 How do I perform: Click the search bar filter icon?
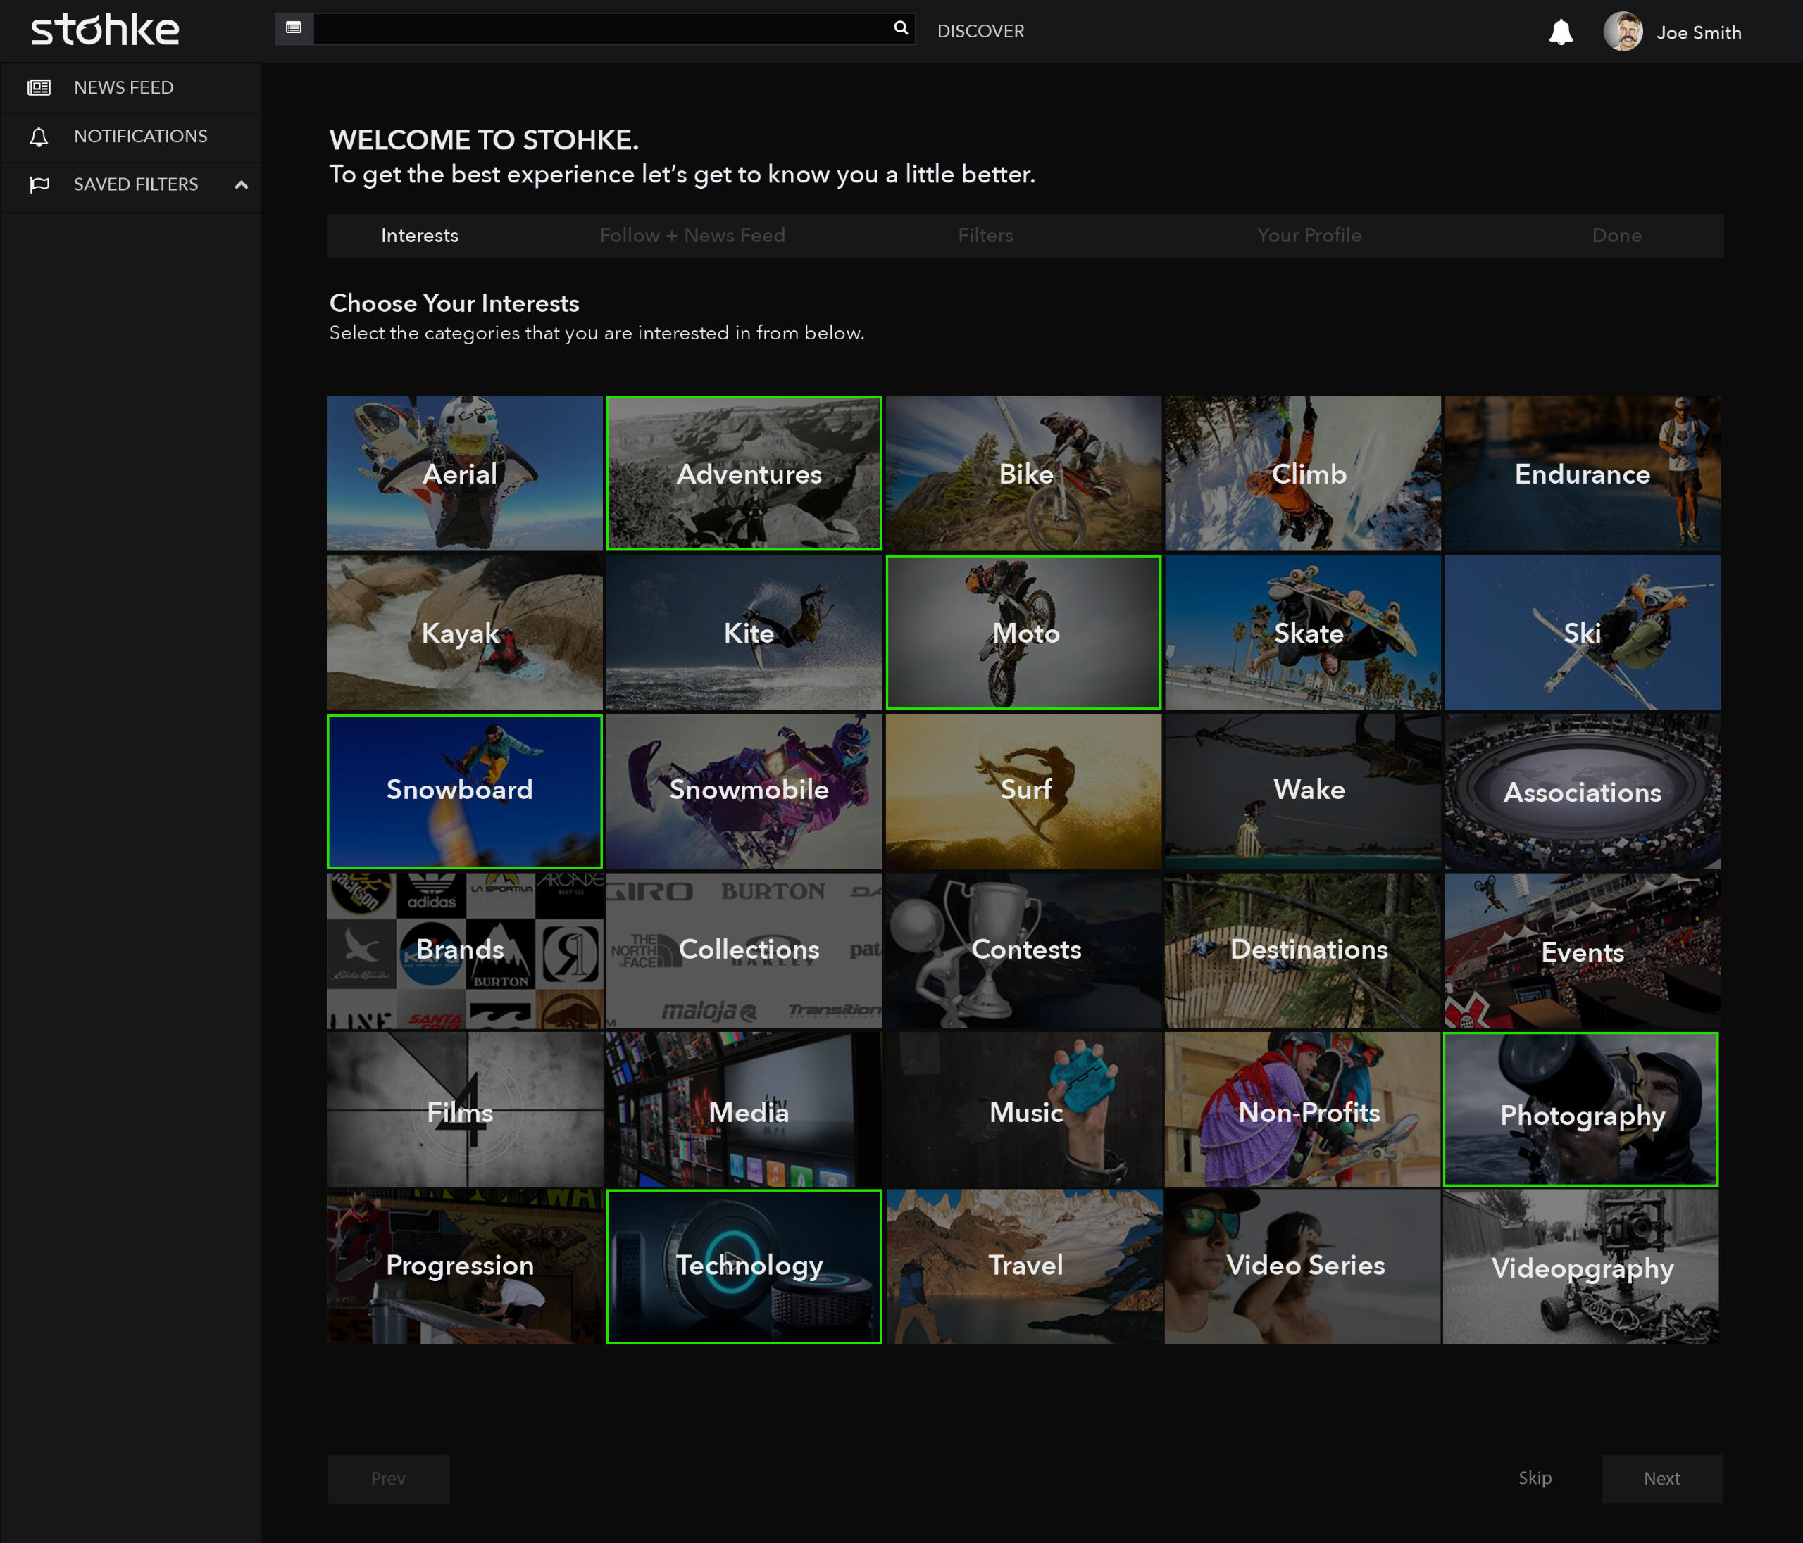(293, 28)
